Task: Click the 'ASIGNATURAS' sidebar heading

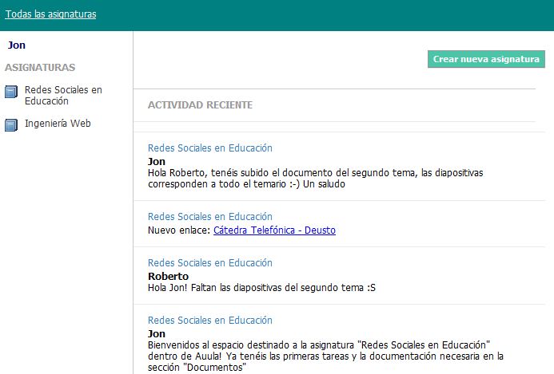Action: pos(40,67)
